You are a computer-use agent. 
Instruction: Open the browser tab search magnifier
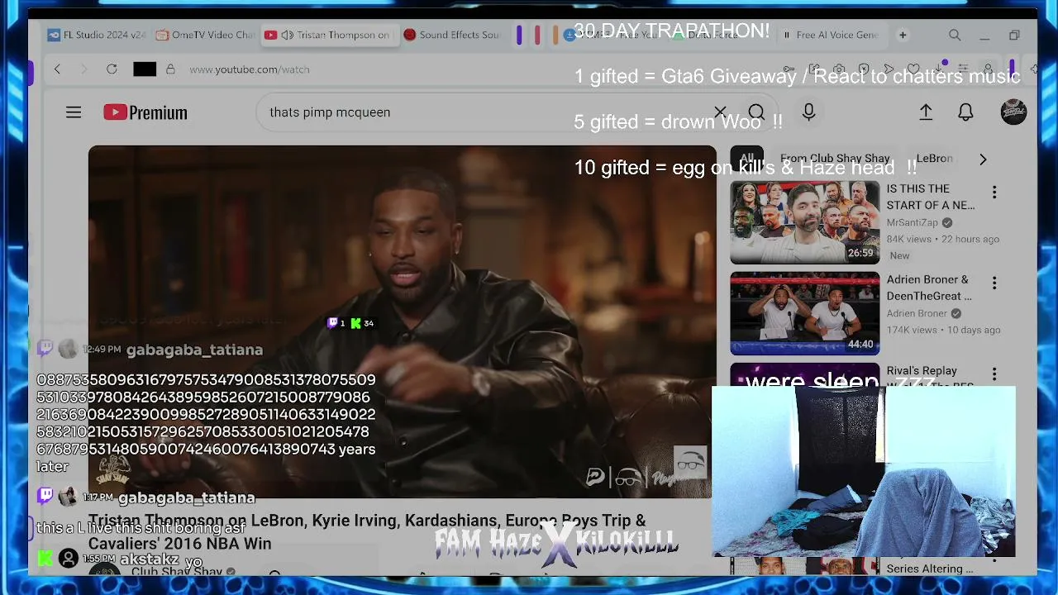point(955,35)
